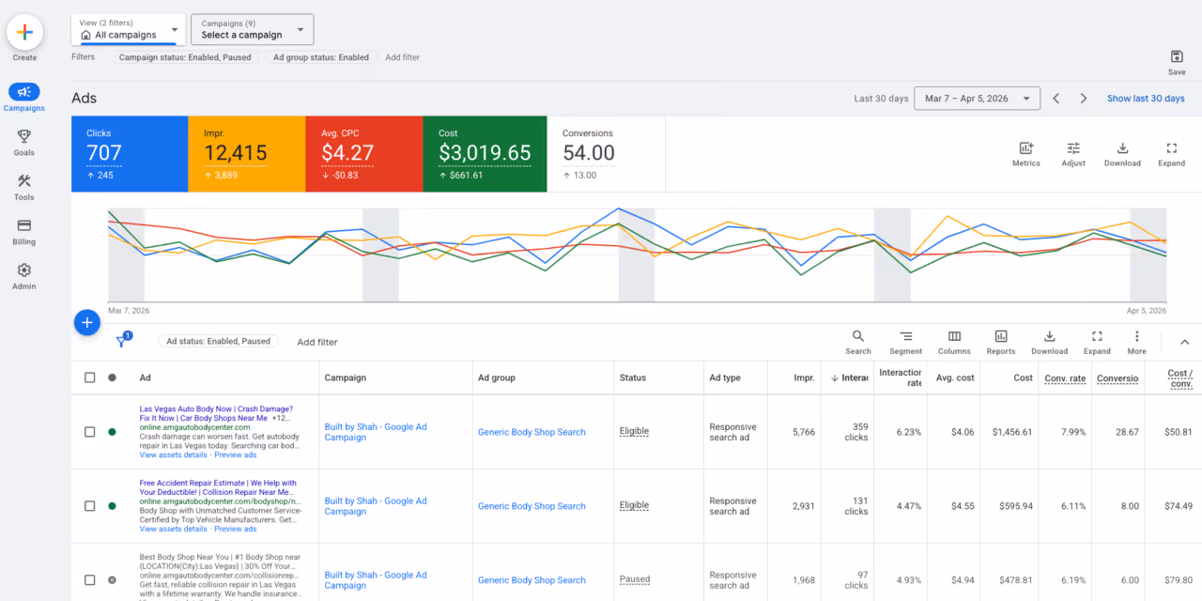Open the All campaigns view dropdown

click(129, 29)
